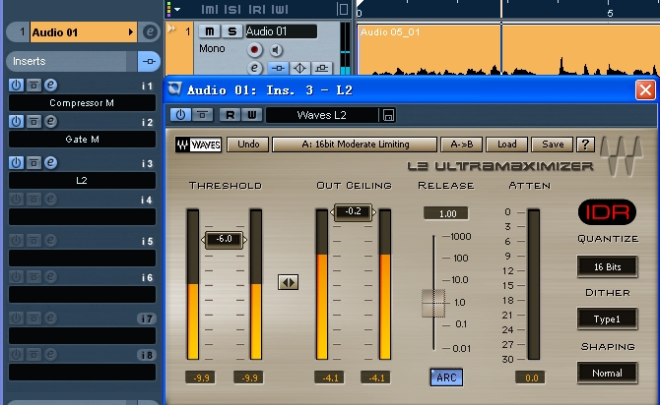Click the A->B compare button

point(461,145)
